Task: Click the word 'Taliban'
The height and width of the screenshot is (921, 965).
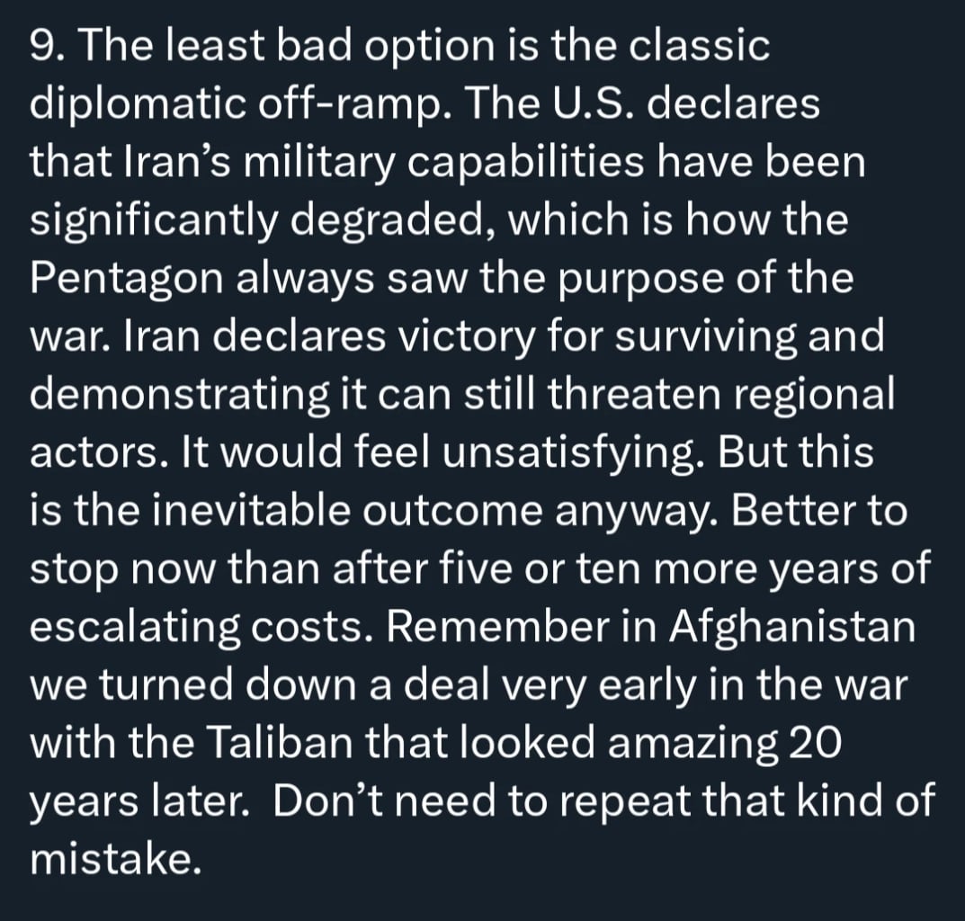Action: tap(281, 742)
